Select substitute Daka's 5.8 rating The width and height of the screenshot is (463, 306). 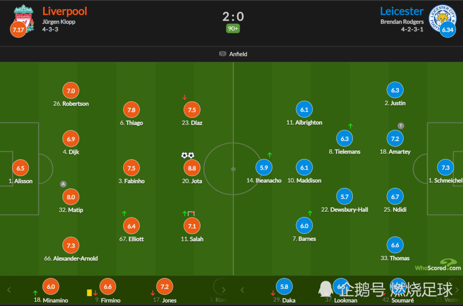click(284, 287)
